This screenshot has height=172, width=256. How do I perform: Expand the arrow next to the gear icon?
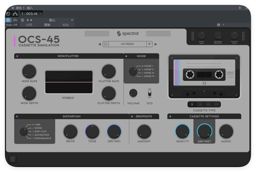223,25
